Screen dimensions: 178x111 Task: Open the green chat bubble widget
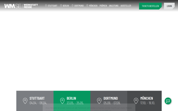[x=168, y=101]
